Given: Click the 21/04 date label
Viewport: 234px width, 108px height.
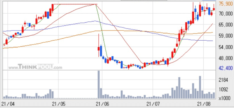Looking at the screenshot, I should [x=8, y=104].
